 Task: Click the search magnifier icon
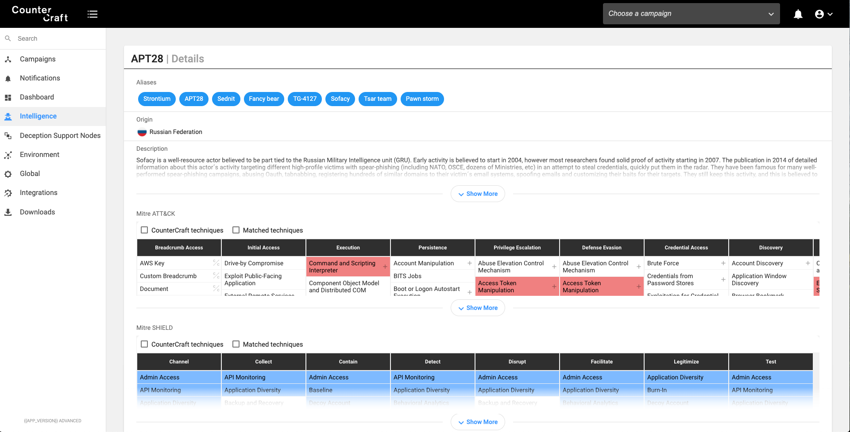click(x=8, y=38)
